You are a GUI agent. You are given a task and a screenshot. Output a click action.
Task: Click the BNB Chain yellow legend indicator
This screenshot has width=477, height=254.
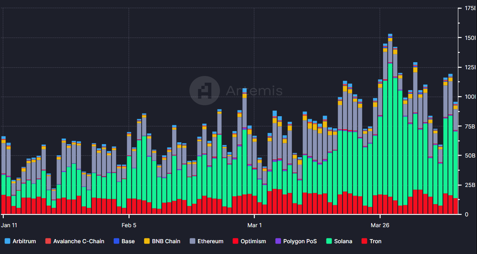(x=146, y=241)
